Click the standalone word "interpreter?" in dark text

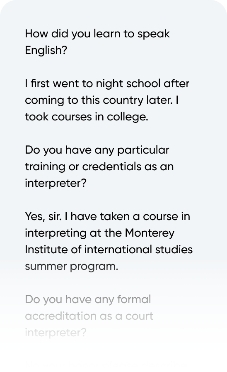(56, 184)
